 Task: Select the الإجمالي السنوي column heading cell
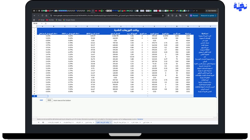(x=115, y=33)
